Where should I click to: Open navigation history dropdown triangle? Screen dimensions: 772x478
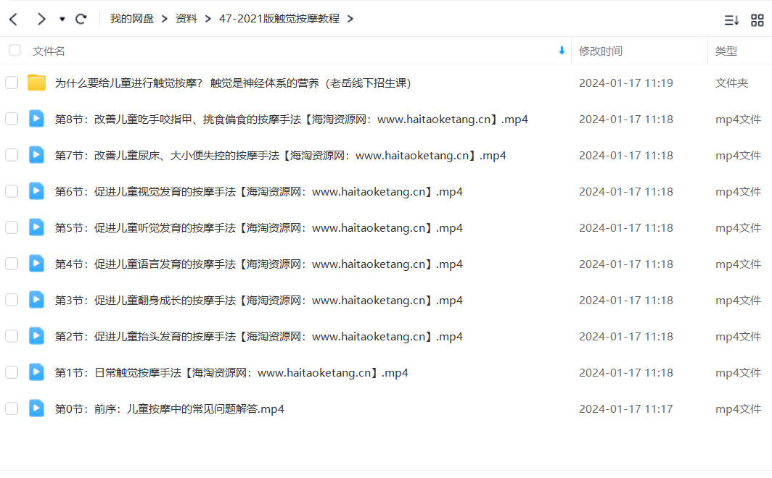click(62, 19)
